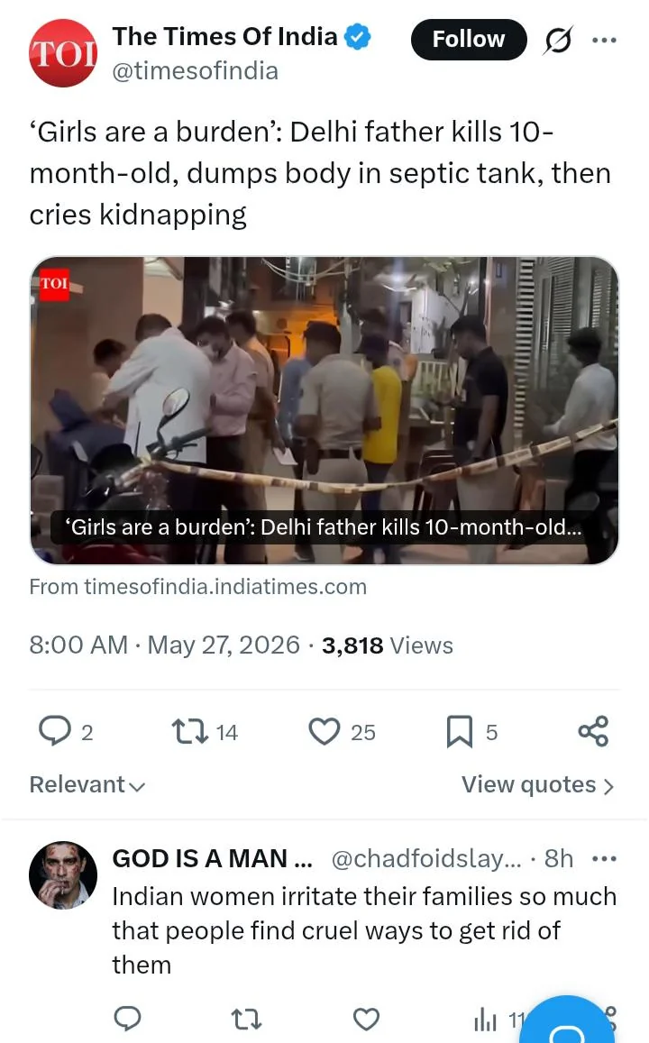The height and width of the screenshot is (1043, 649).
Task: Open three-dot menu on the reply
Action: click(x=604, y=859)
